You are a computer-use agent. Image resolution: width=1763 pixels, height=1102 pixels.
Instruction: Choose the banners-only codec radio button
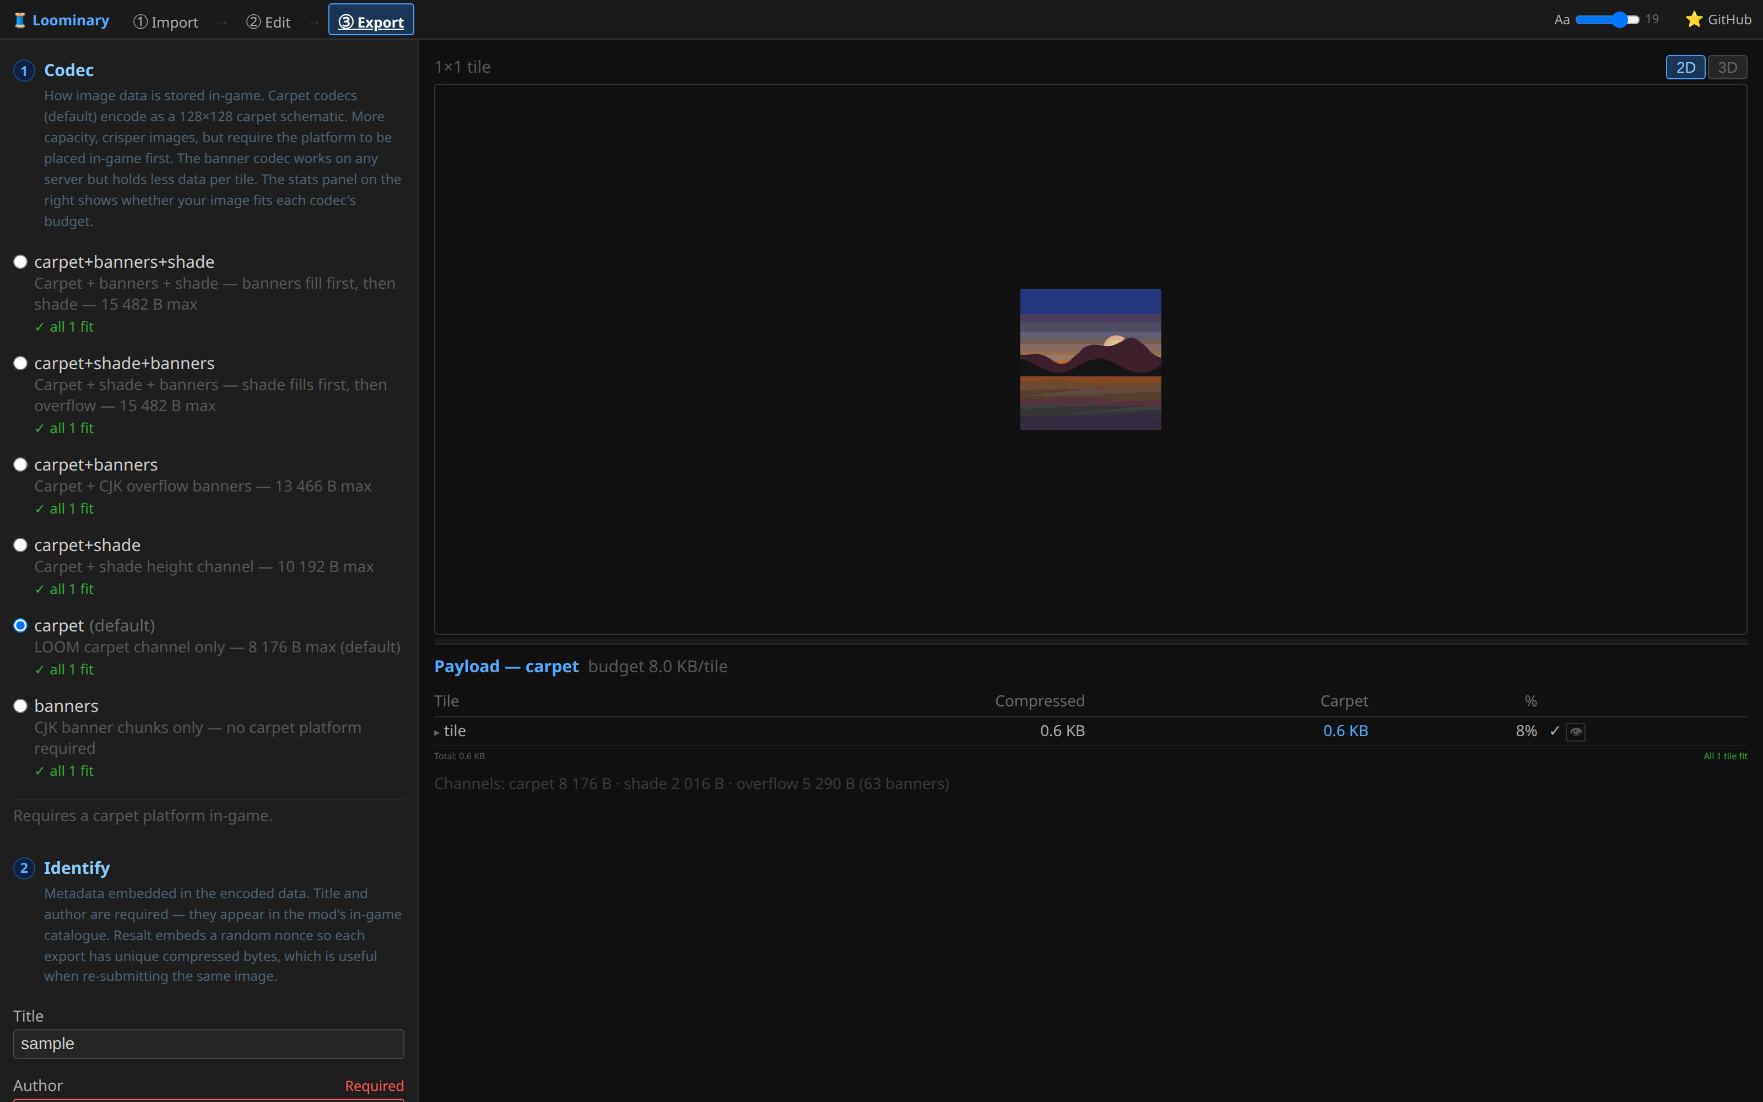coord(20,705)
